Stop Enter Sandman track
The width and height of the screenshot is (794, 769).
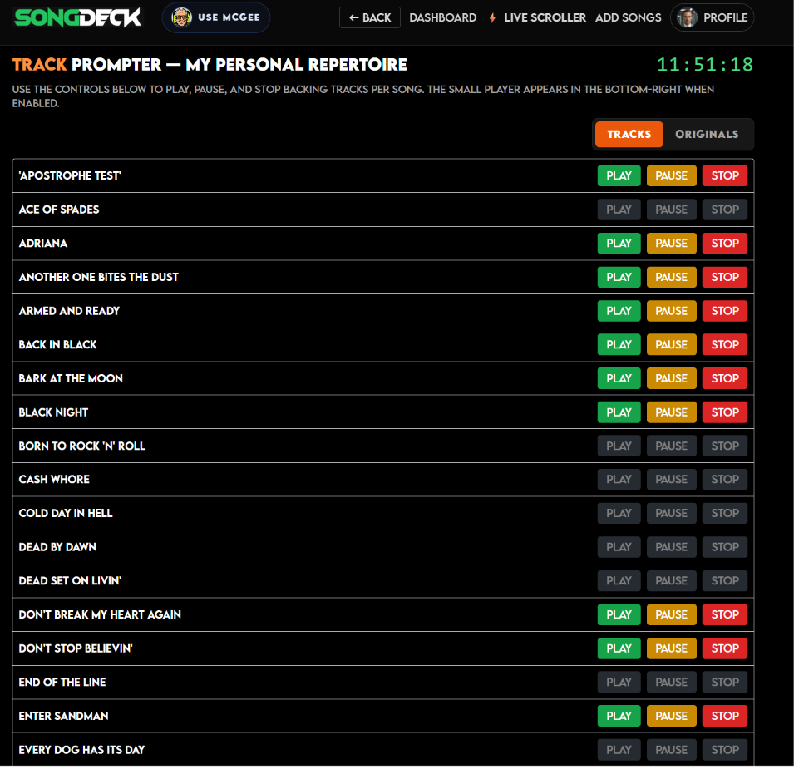(725, 716)
